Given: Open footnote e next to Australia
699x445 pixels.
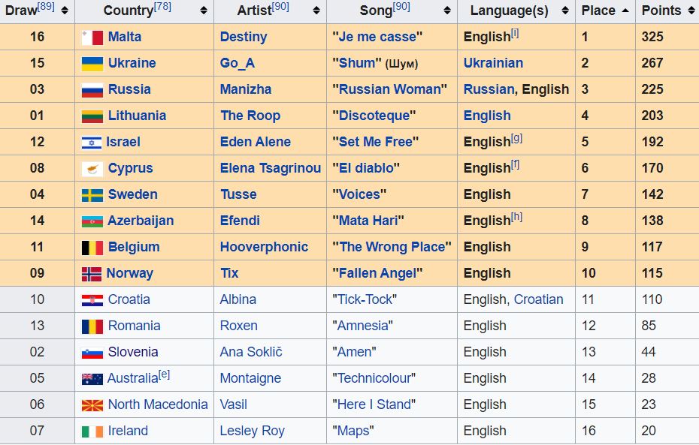Looking at the screenshot, I should (164, 374).
